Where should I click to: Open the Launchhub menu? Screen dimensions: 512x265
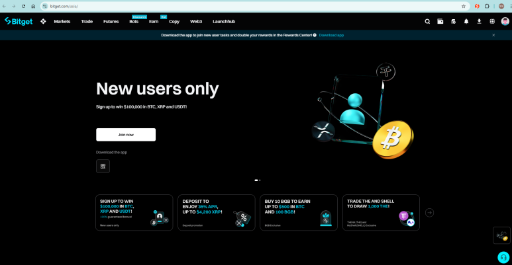pos(224,22)
